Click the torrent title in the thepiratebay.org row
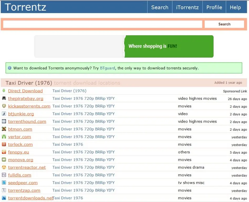The width and height of the screenshot is (249, 202). pyautogui.click(x=83, y=98)
